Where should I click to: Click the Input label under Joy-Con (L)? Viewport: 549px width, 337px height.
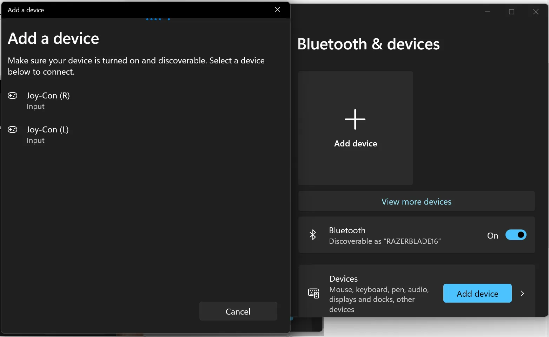[35, 140]
